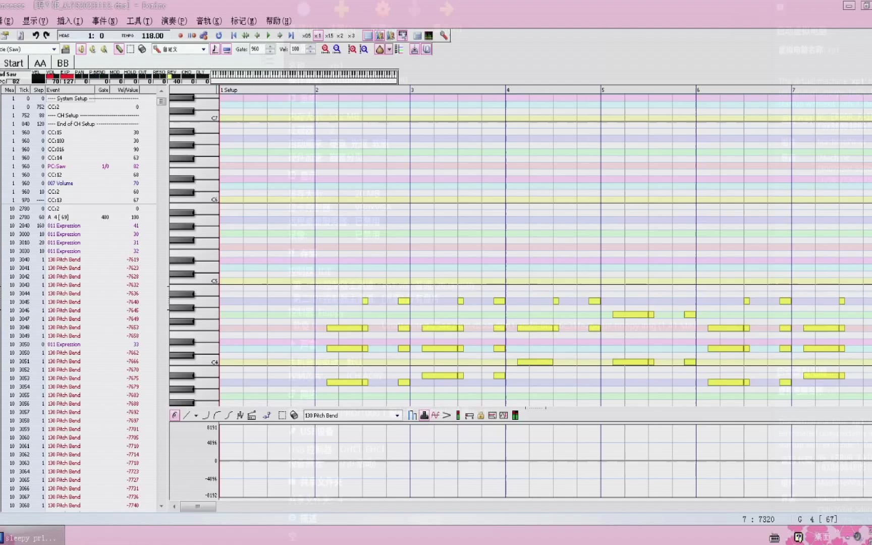Switch to the AA tab
The image size is (872, 545).
click(40, 63)
